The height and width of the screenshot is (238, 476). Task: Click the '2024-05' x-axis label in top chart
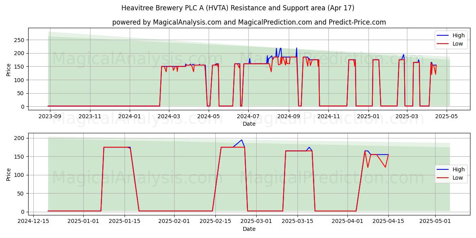209,116
